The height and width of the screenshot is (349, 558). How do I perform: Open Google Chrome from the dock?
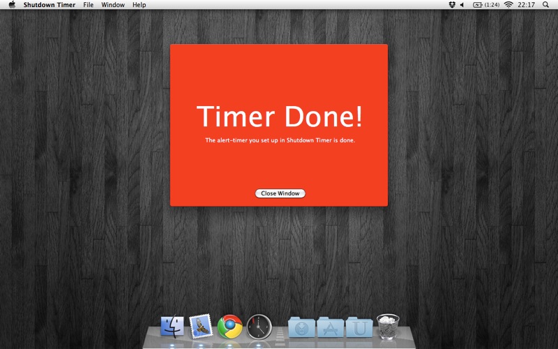[x=229, y=326]
